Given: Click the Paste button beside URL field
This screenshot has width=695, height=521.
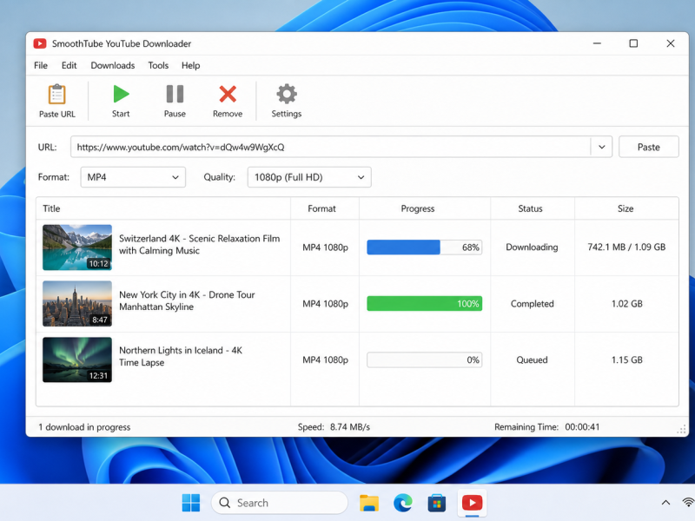Looking at the screenshot, I should click(x=648, y=147).
